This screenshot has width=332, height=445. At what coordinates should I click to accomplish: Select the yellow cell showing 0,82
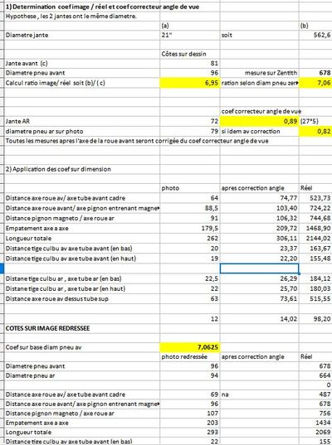(x=315, y=132)
